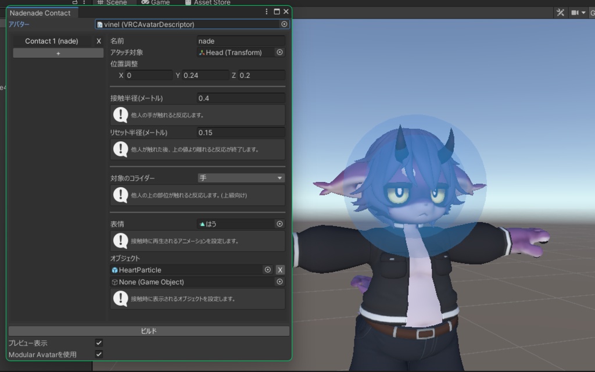Open the object picker for the アバター field
This screenshot has height=372, width=595.
tap(284, 24)
